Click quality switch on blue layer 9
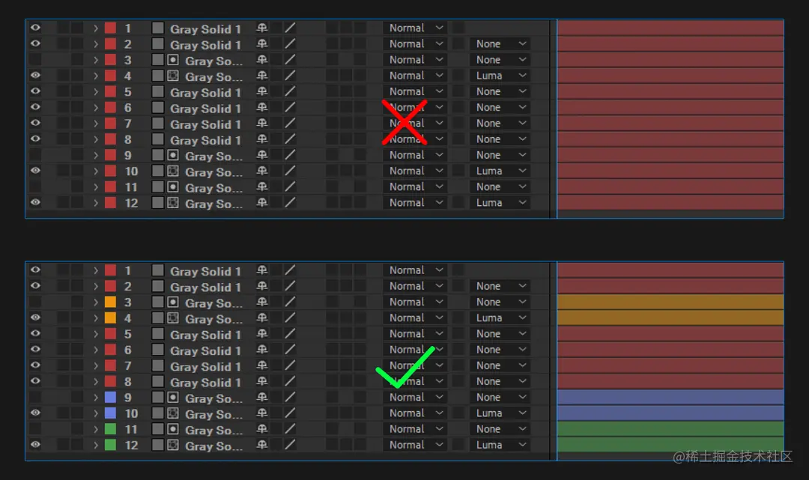Image resolution: width=809 pixels, height=480 pixels. (x=291, y=398)
